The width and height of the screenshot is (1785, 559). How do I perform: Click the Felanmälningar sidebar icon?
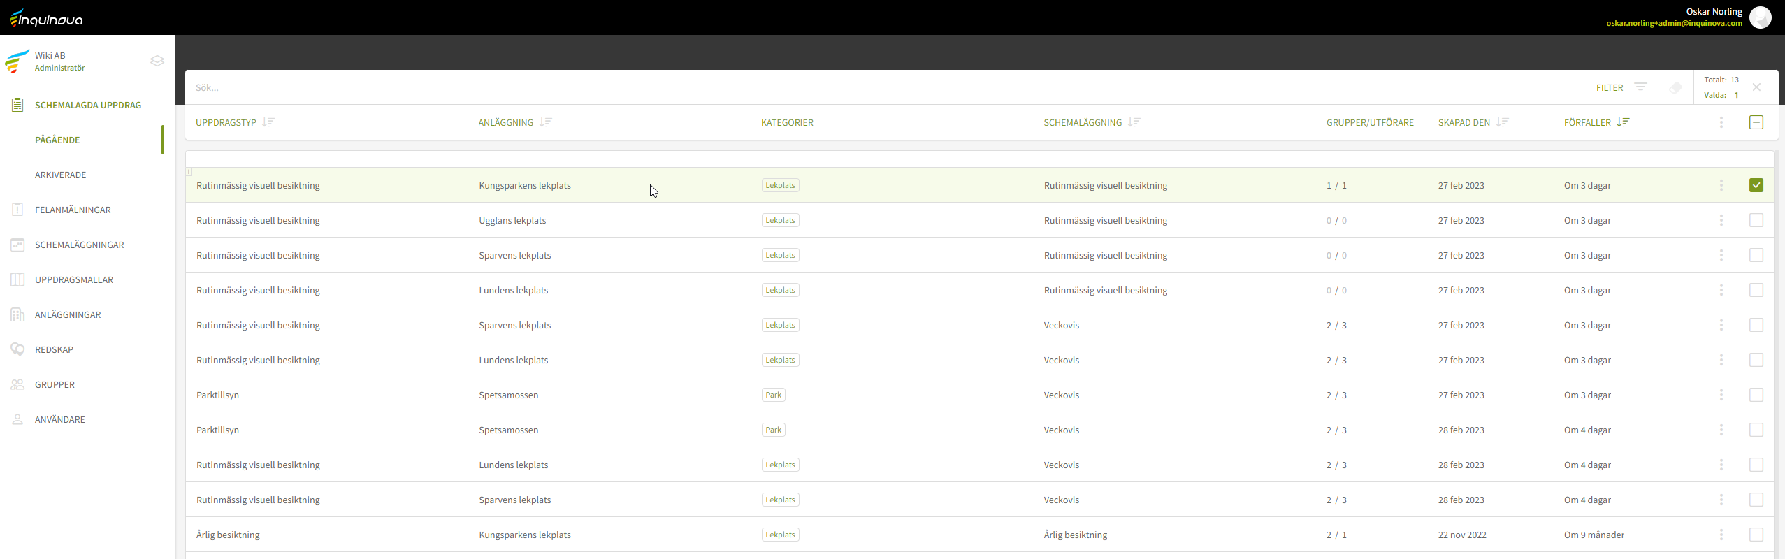[17, 210]
